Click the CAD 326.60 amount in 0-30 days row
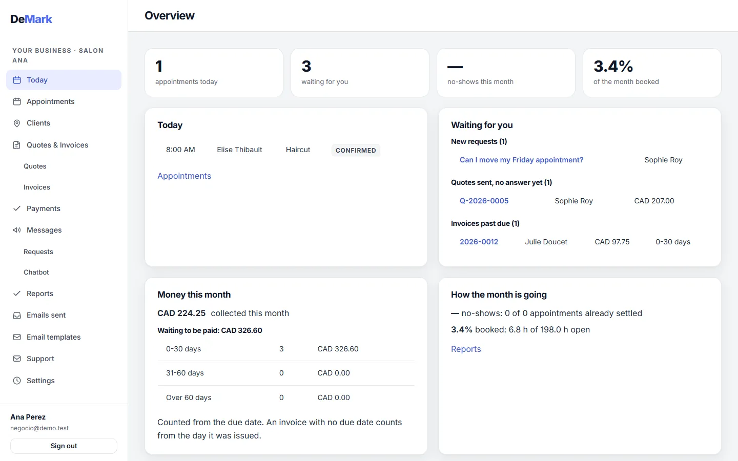The image size is (738, 461). (338, 349)
